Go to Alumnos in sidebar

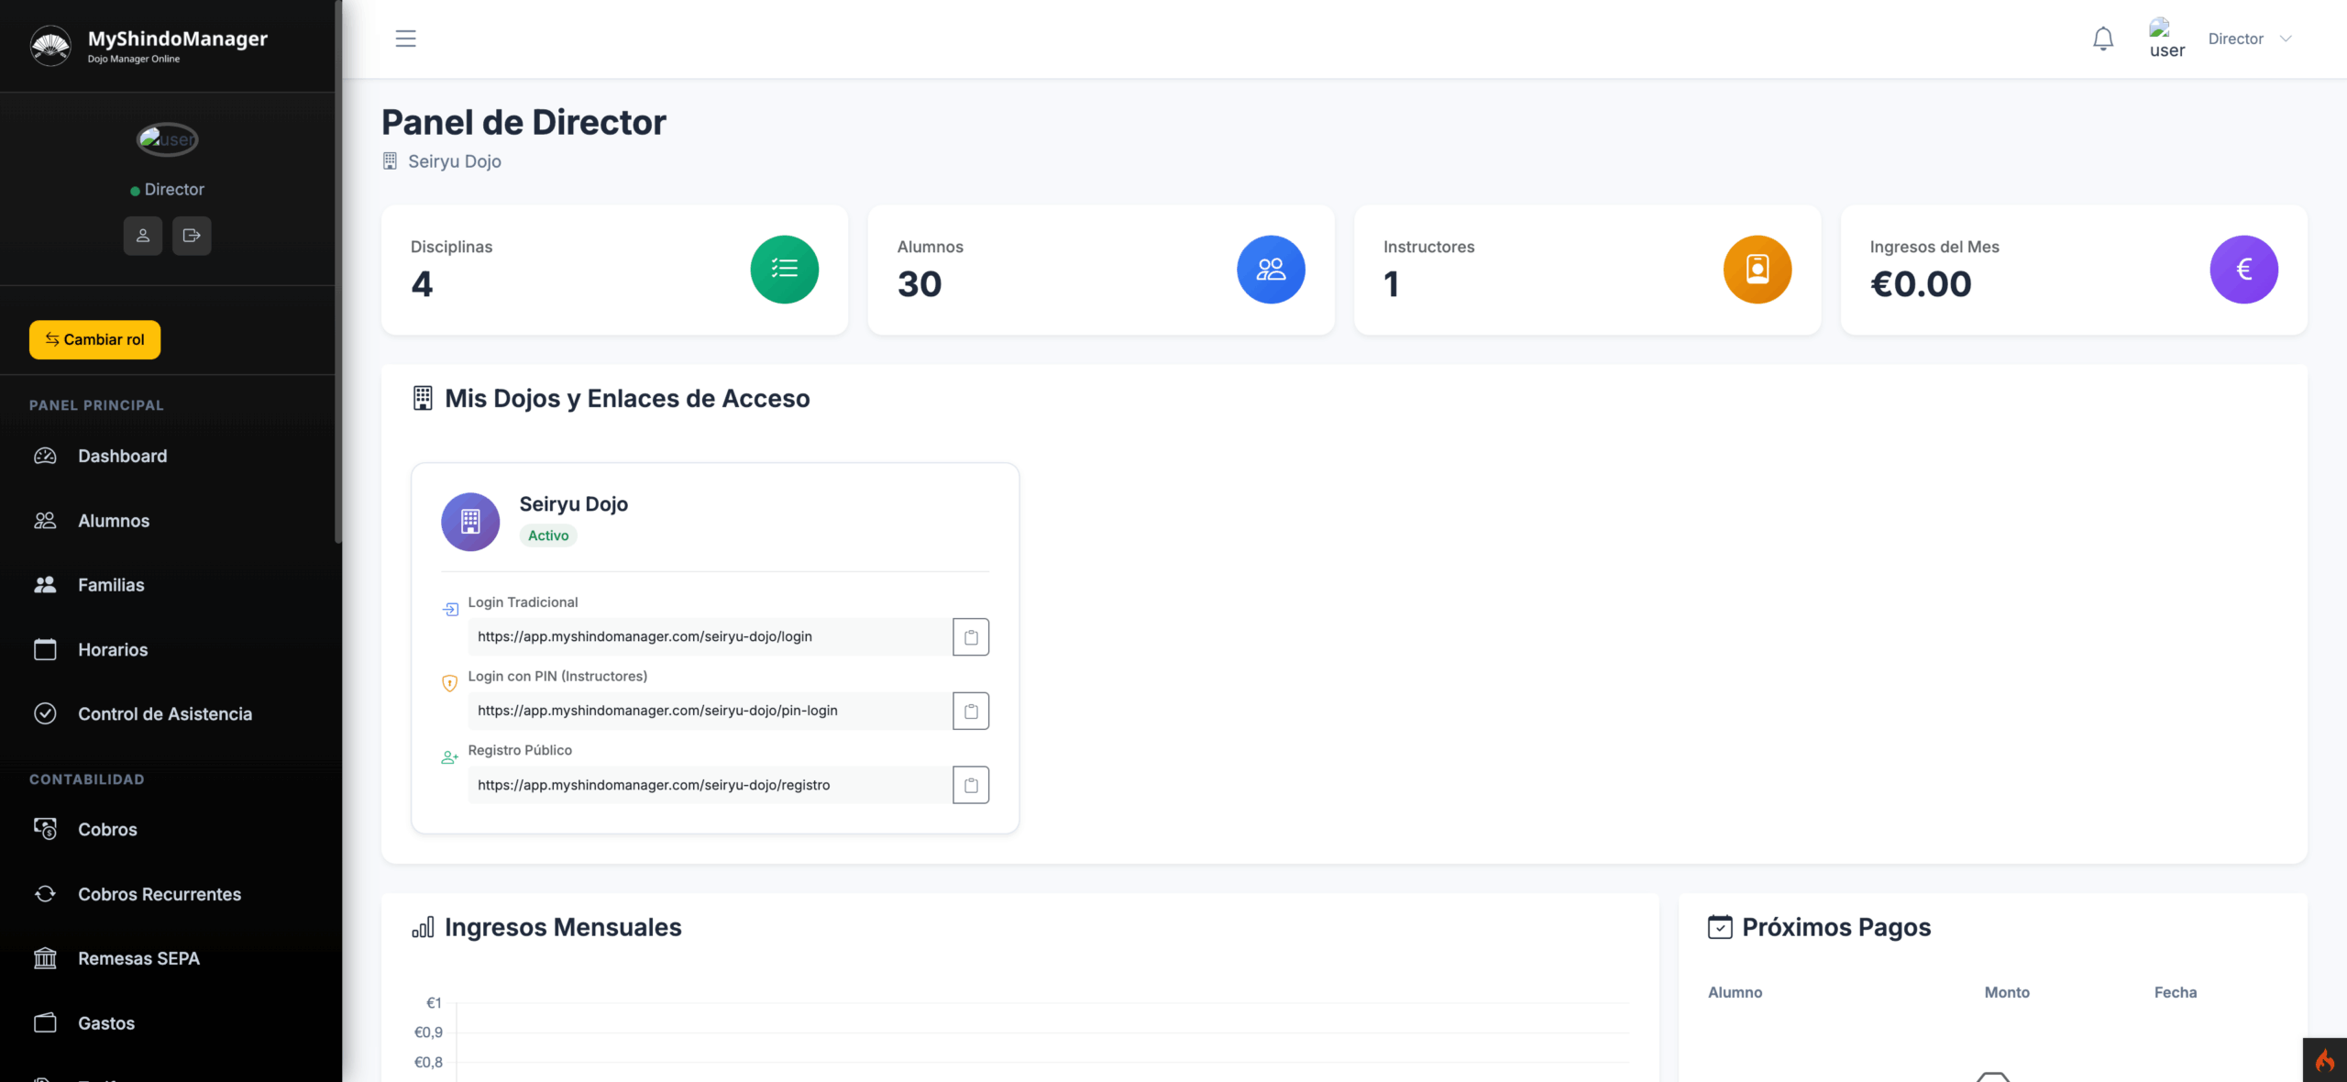tap(114, 521)
